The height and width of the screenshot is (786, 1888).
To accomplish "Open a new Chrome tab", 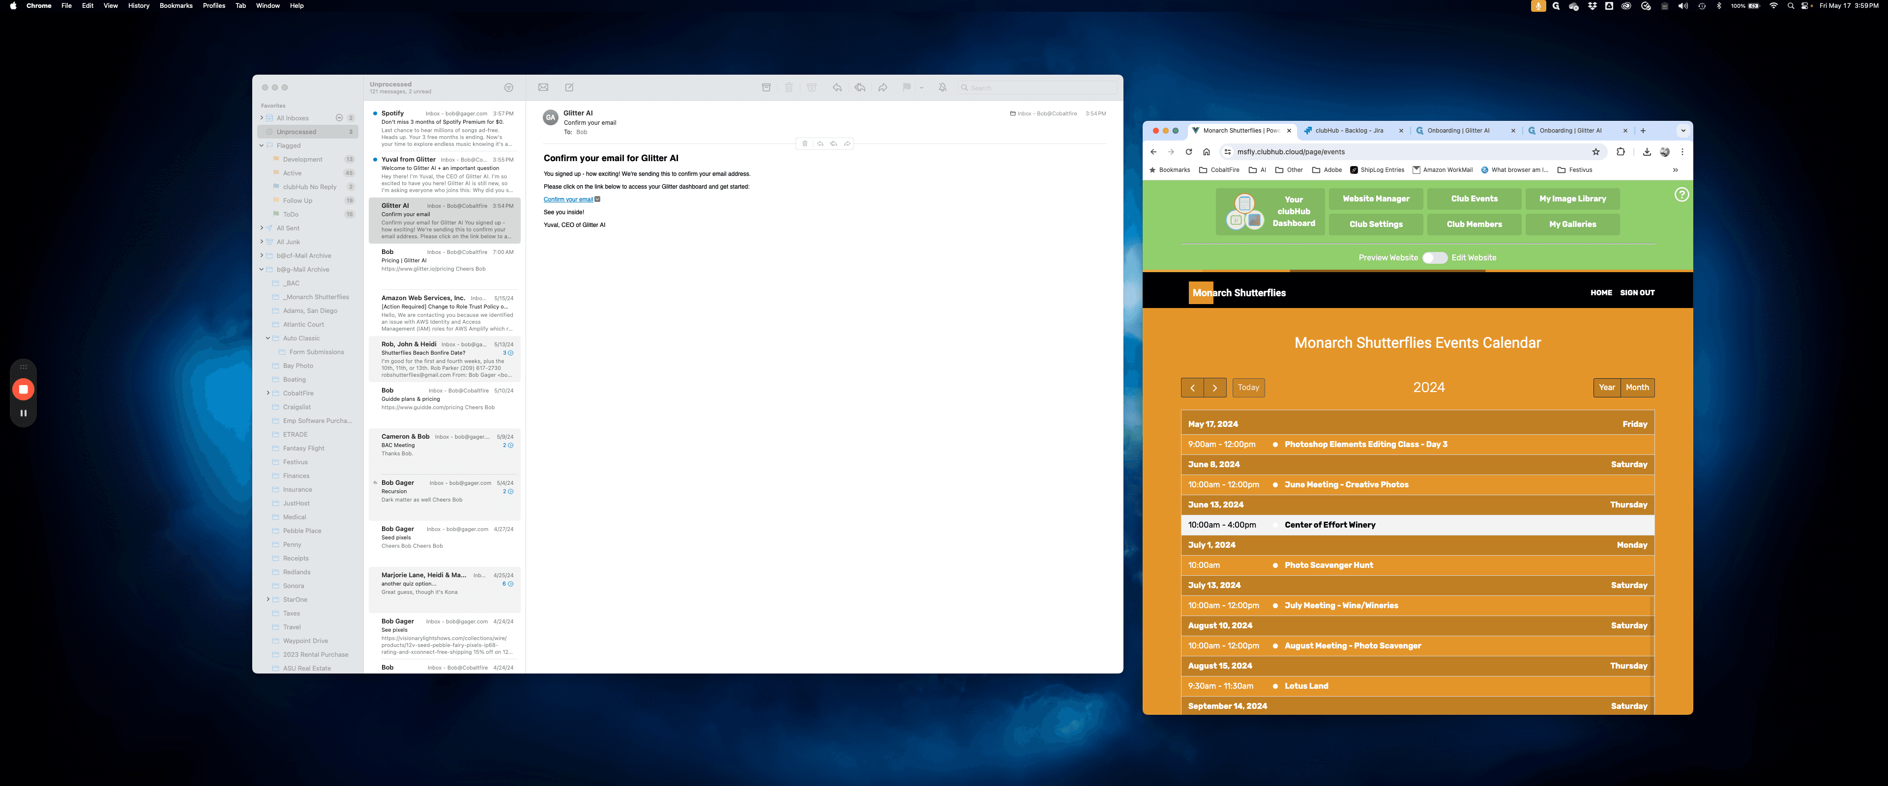I will (x=1643, y=130).
